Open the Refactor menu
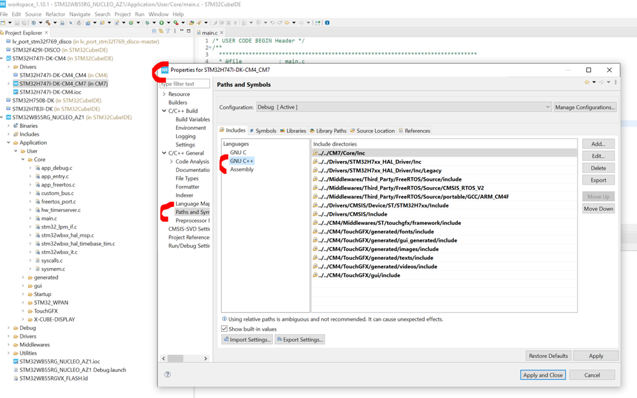637x398 pixels. coord(55,14)
